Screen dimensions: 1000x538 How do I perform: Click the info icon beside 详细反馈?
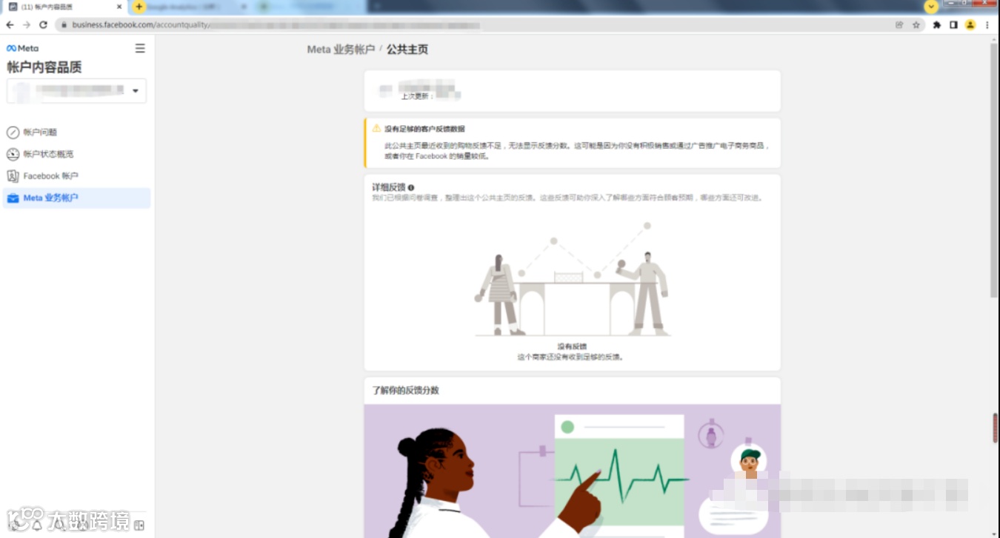coord(411,188)
